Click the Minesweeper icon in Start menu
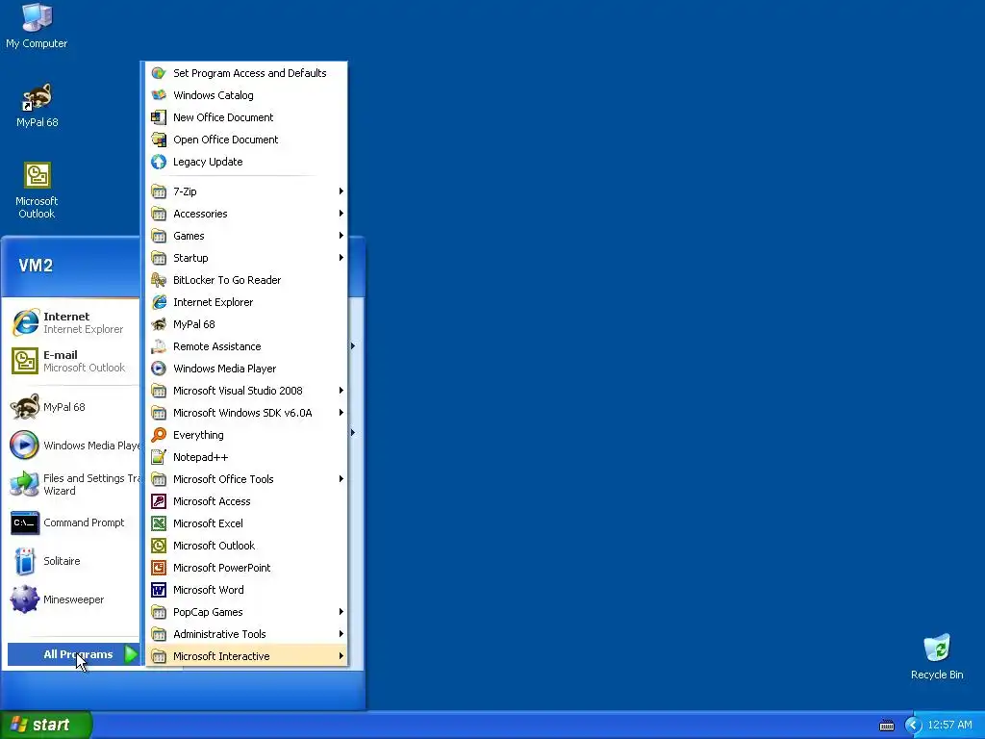The image size is (985, 739). (x=25, y=599)
